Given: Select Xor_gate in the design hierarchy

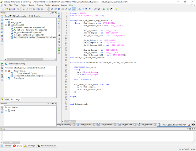Looking at the screenshot, I should pos(24,35).
